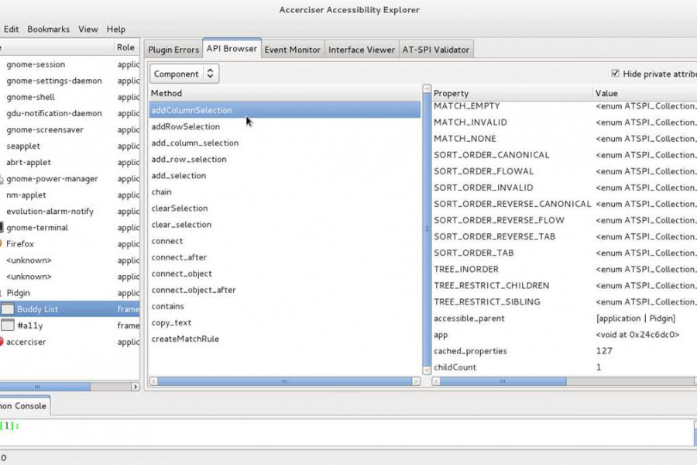Click the application tree's horizontal scrollbar right arrow
This screenshot has height=465, width=697.
135,387
